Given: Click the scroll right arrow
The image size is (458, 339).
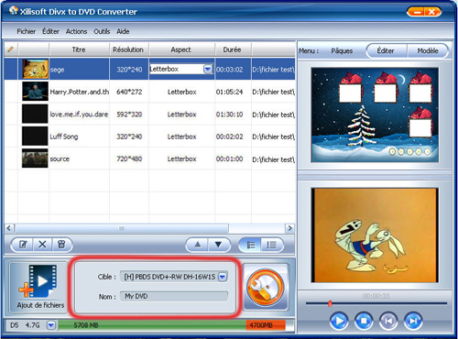Looking at the screenshot, I should 289,228.
